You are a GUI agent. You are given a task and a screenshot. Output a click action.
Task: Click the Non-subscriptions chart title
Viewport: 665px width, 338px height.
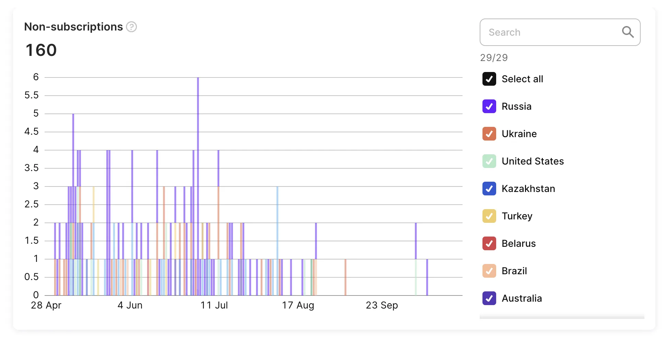pos(73,27)
